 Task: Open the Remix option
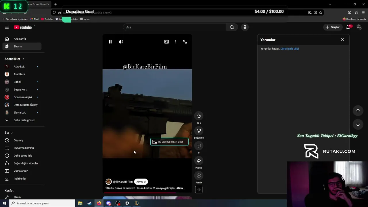click(x=199, y=176)
